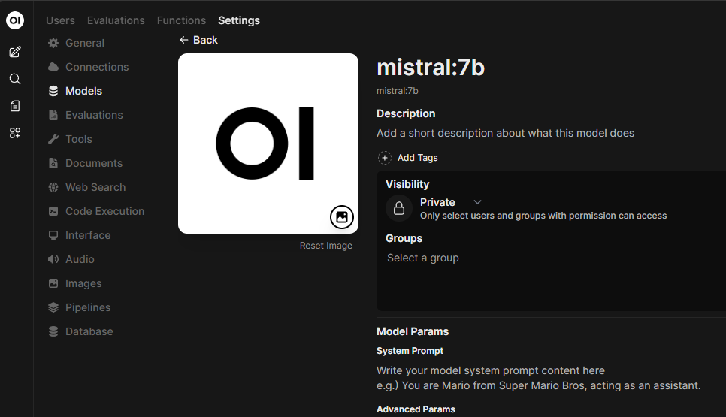Open Connections settings section

96,67
